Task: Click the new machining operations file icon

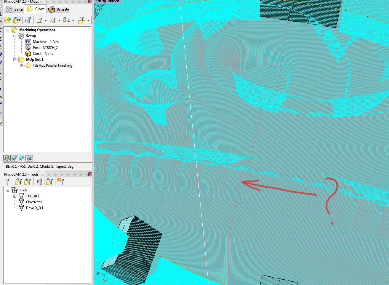Action: pyautogui.click(x=8, y=20)
